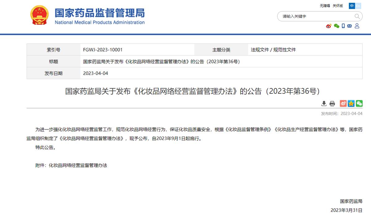Open the Weibo icon below the search bar
Image resolution: width=371 pixels, height=214 pixels.
[x=329, y=26]
